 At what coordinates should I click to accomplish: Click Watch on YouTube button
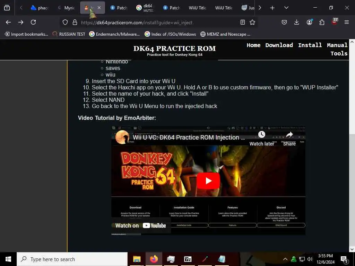pyautogui.click(x=141, y=225)
